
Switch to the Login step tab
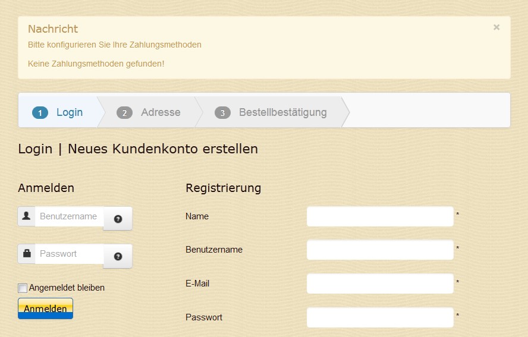[x=69, y=112]
